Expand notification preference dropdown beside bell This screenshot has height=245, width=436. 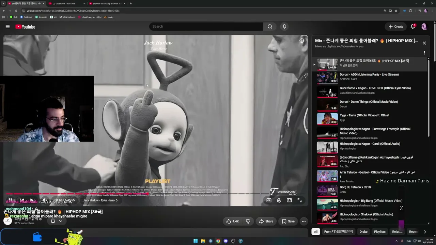click(61, 221)
